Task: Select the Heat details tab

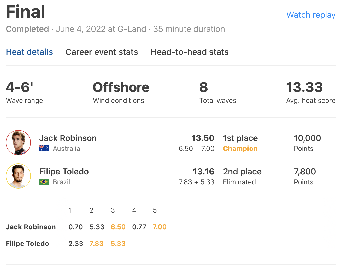Action: tap(29, 52)
